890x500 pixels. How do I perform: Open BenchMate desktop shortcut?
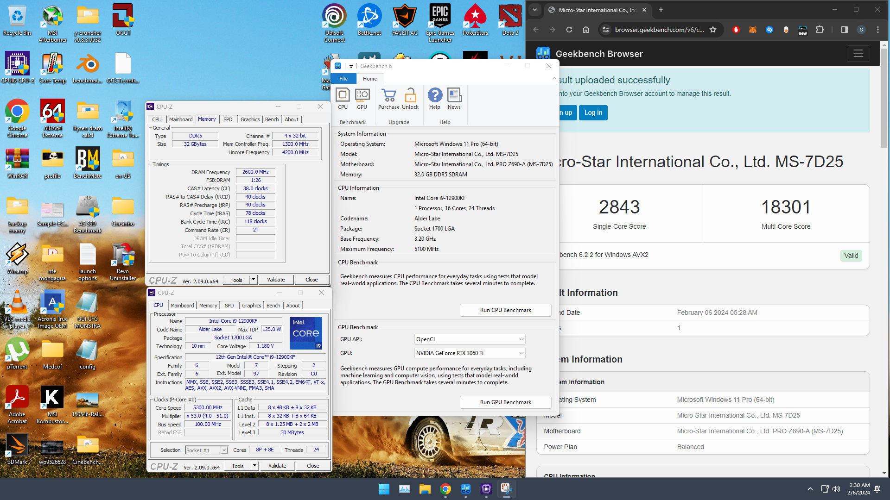click(88, 163)
